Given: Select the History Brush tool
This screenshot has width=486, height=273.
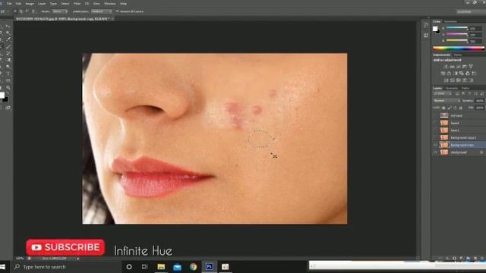Looking at the screenshot, I should 8,53.
